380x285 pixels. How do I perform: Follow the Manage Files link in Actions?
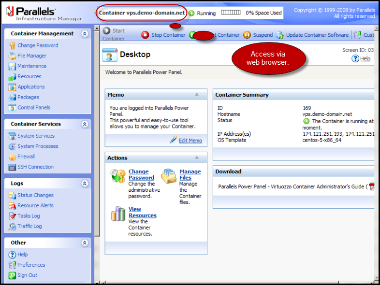[190, 174]
